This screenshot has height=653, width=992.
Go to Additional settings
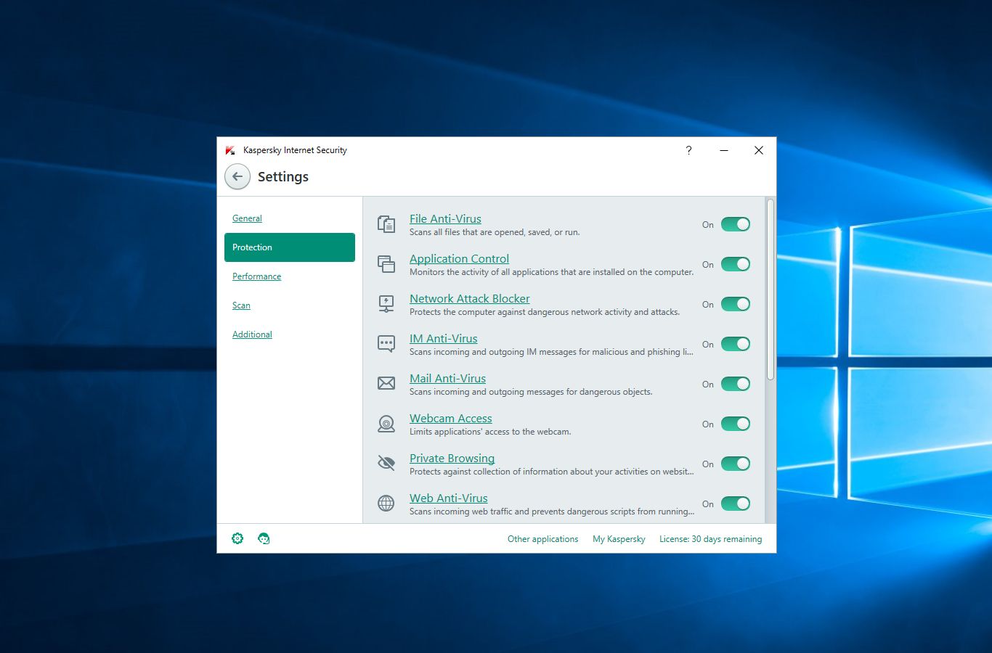252,334
